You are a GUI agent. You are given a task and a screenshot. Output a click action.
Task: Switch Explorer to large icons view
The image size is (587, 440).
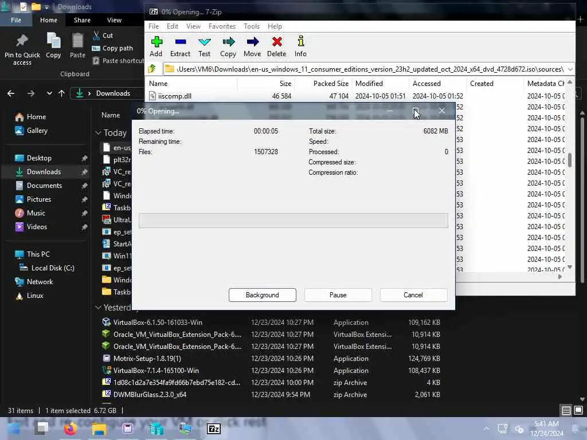coord(578,411)
